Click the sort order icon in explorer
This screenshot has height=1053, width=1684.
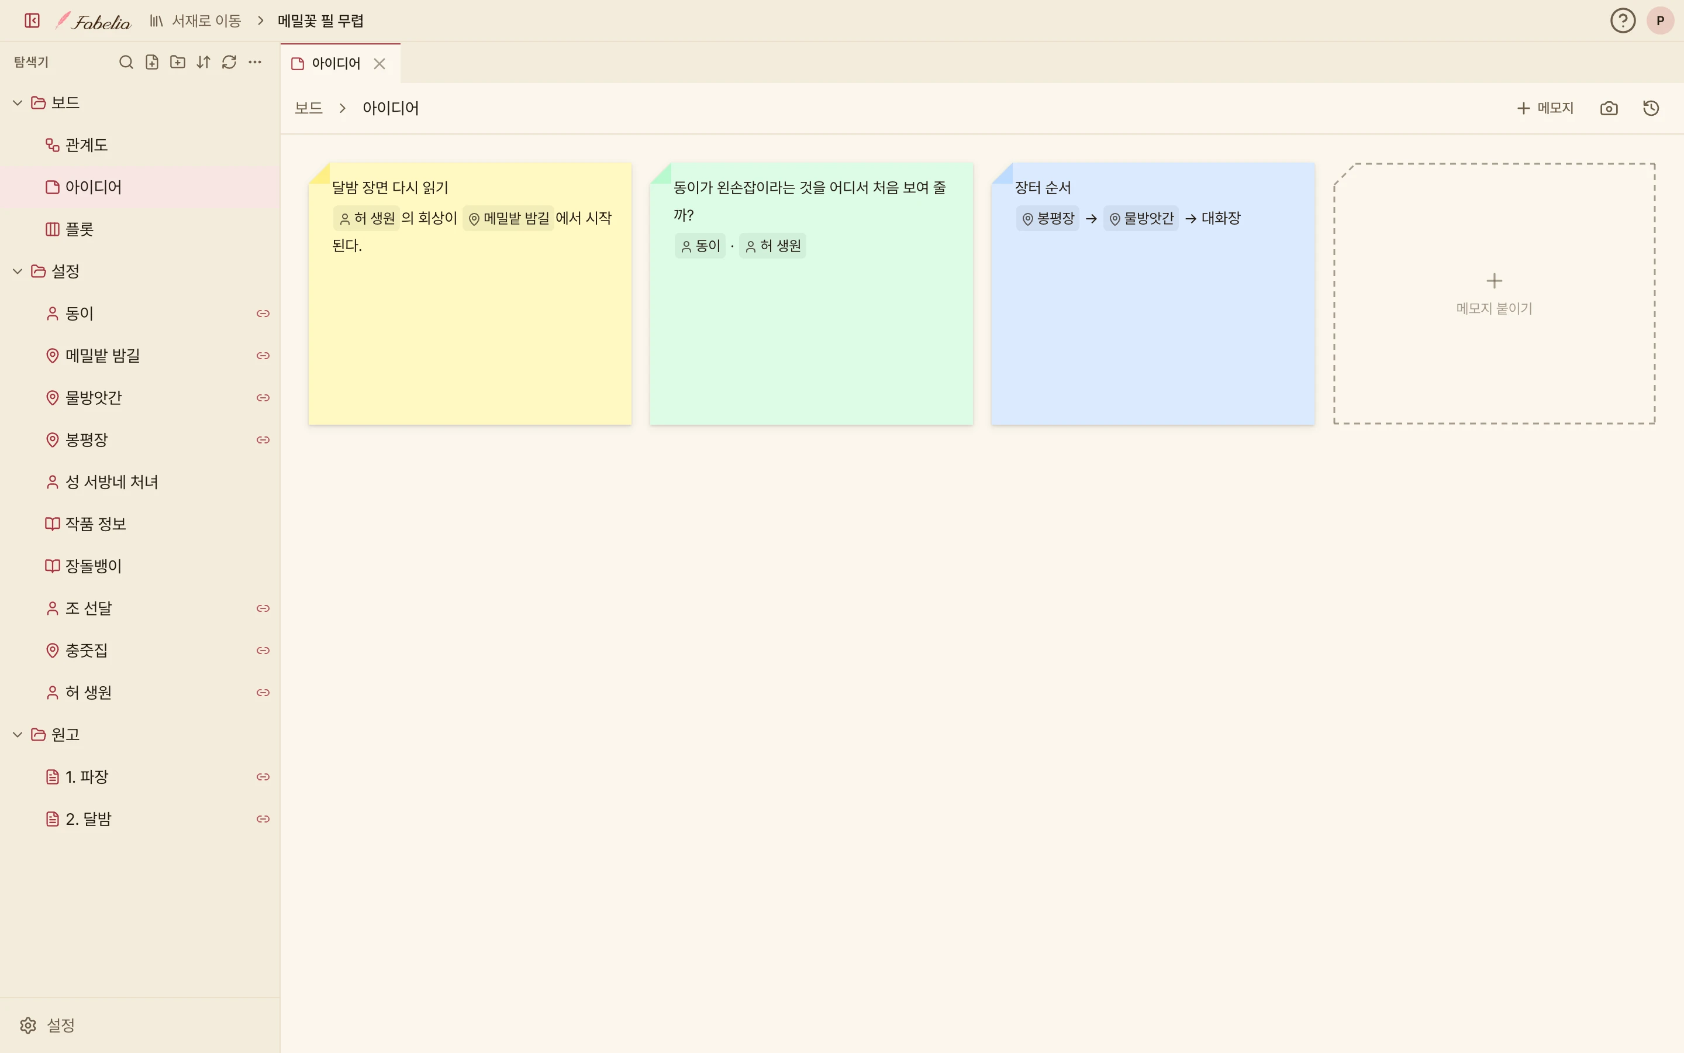[203, 62]
